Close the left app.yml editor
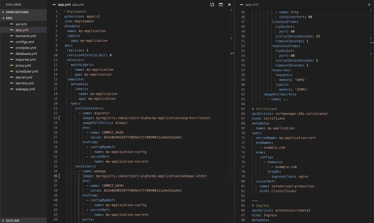The image size is (374, 223). (229, 4)
